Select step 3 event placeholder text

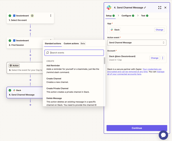[x=27, y=70]
